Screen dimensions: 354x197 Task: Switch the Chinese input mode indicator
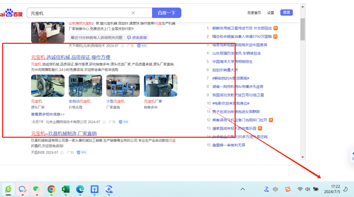[x=275, y=189]
